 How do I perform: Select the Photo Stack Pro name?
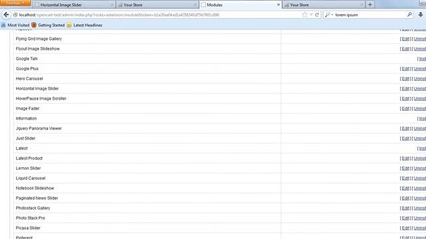pyautogui.click(x=31, y=218)
